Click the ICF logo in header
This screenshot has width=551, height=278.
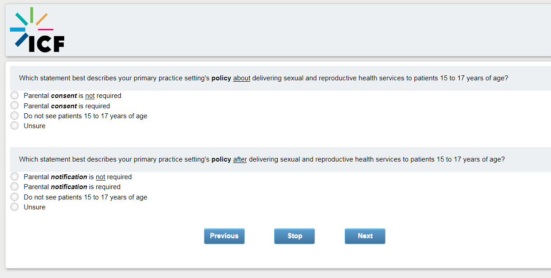coord(37,30)
